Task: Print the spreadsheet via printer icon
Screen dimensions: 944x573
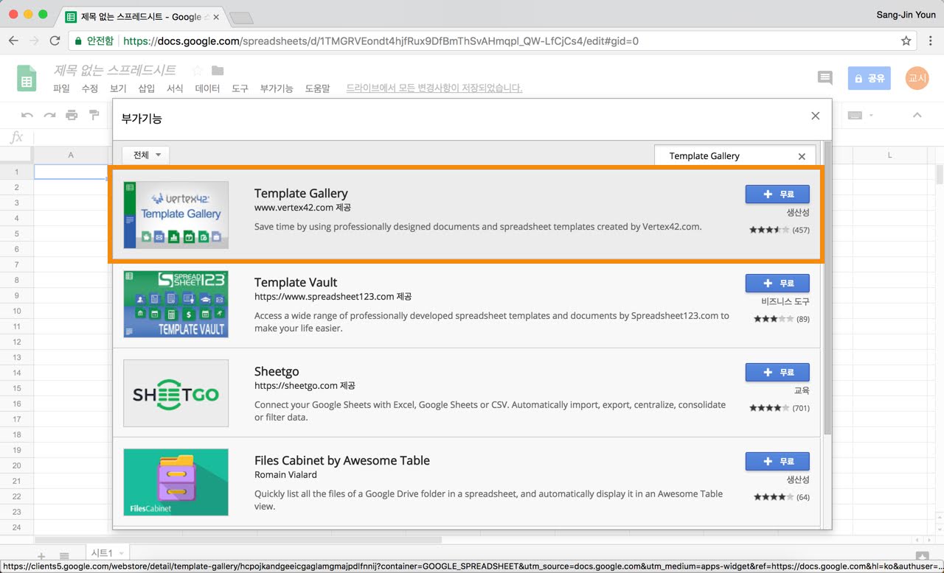Action: tap(72, 115)
